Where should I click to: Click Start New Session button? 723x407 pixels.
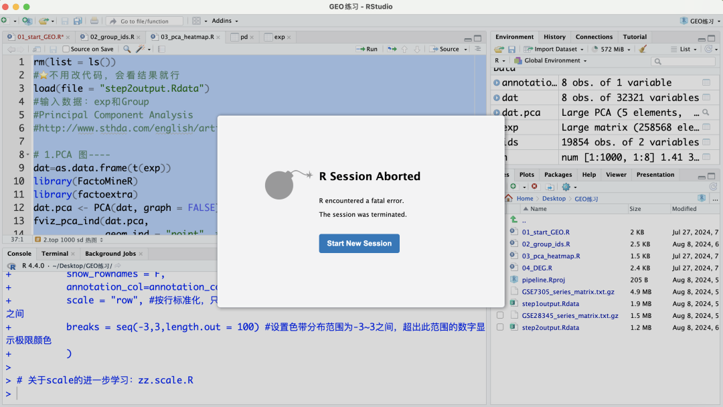tap(359, 244)
